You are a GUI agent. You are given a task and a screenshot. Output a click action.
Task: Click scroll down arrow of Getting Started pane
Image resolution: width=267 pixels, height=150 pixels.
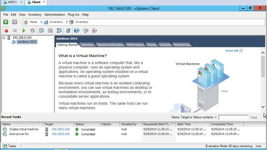coord(263,107)
